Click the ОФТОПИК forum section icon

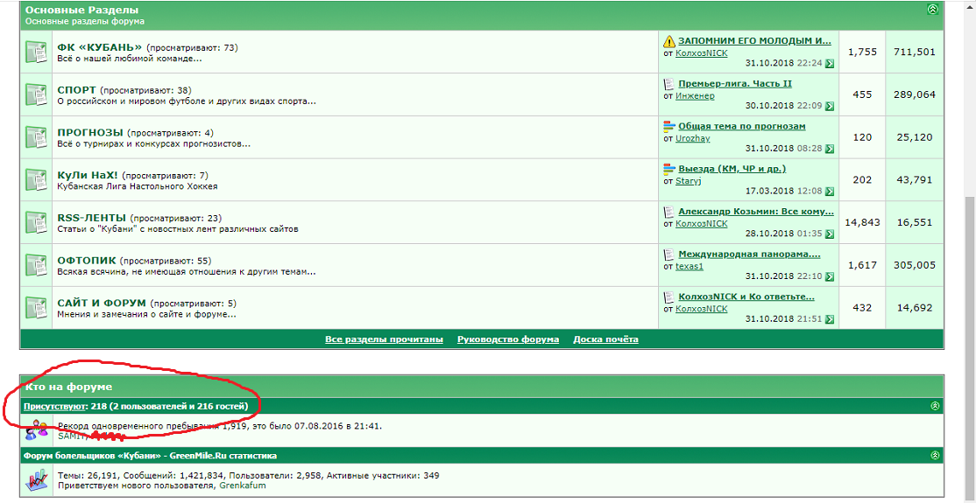click(x=36, y=265)
